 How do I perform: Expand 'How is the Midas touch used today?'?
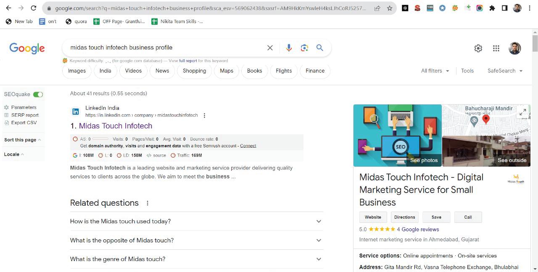tap(196, 221)
